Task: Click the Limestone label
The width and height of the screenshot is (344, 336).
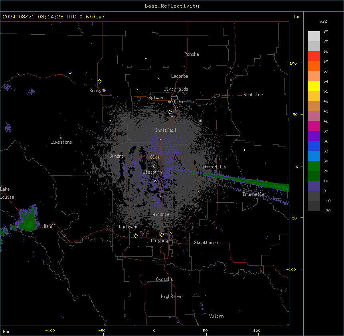Action: click(x=61, y=142)
